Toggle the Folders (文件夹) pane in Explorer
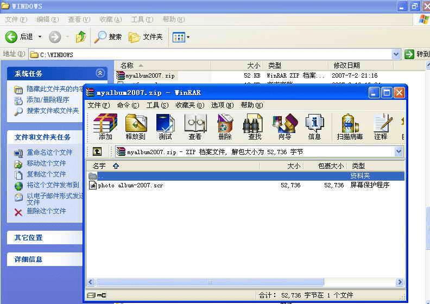Screen dimensions: 430x304 (146, 37)
